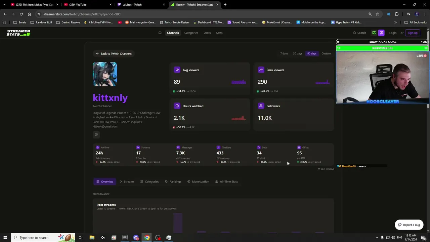Open the media control icon in Chrome
Screen dimensions: 430x242
point(408,14)
